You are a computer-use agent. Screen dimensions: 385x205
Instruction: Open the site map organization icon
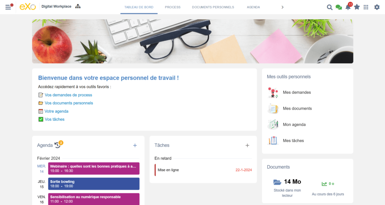78,6
